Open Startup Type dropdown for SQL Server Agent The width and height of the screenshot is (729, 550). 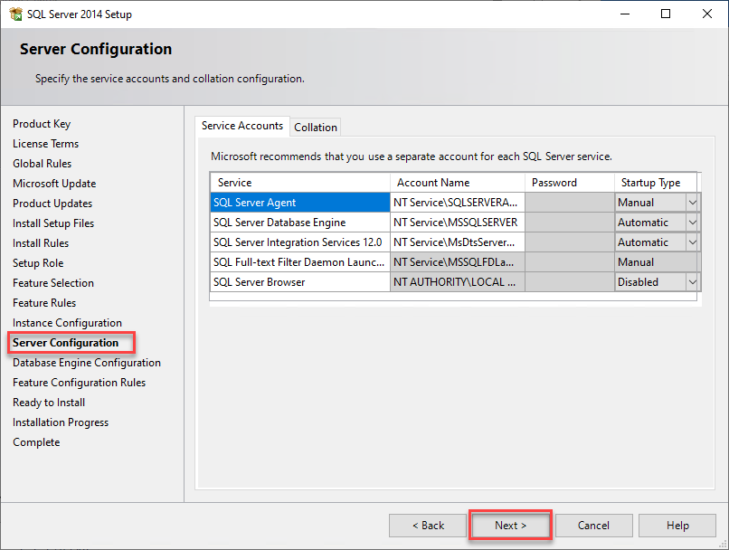pos(692,203)
